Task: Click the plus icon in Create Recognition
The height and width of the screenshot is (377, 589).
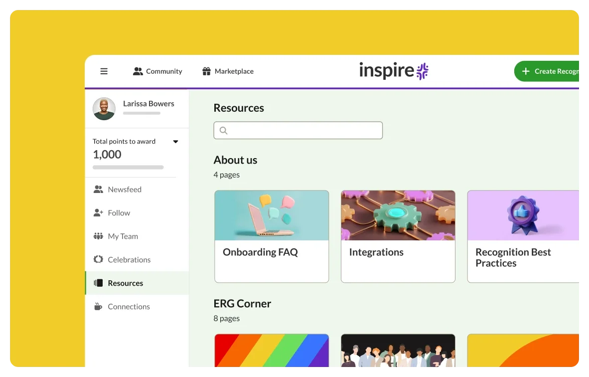Action: [x=526, y=71]
